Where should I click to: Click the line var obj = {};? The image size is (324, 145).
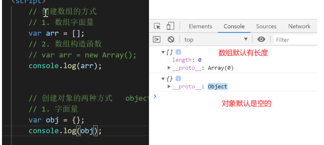coord(57,120)
